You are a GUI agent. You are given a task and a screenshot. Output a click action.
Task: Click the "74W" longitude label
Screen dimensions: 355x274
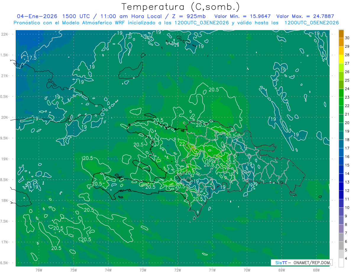[x=108, y=270]
